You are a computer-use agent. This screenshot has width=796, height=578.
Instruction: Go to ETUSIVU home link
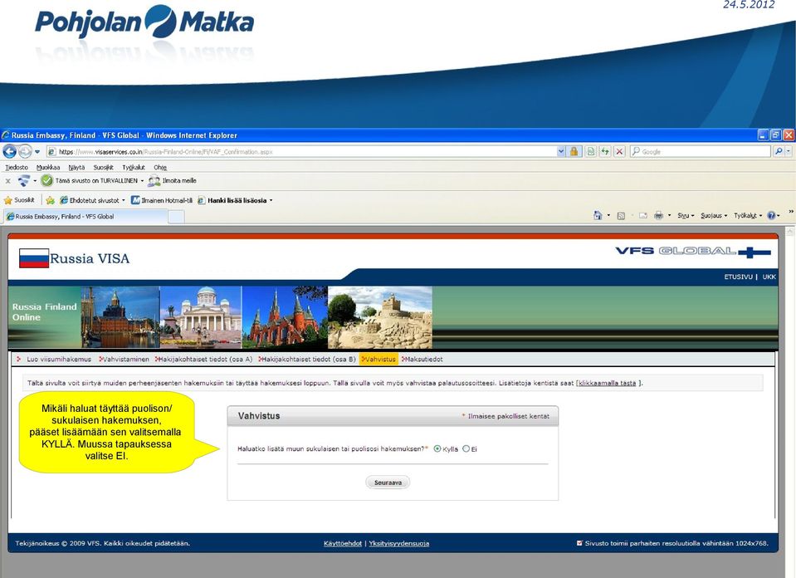[738, 277]
